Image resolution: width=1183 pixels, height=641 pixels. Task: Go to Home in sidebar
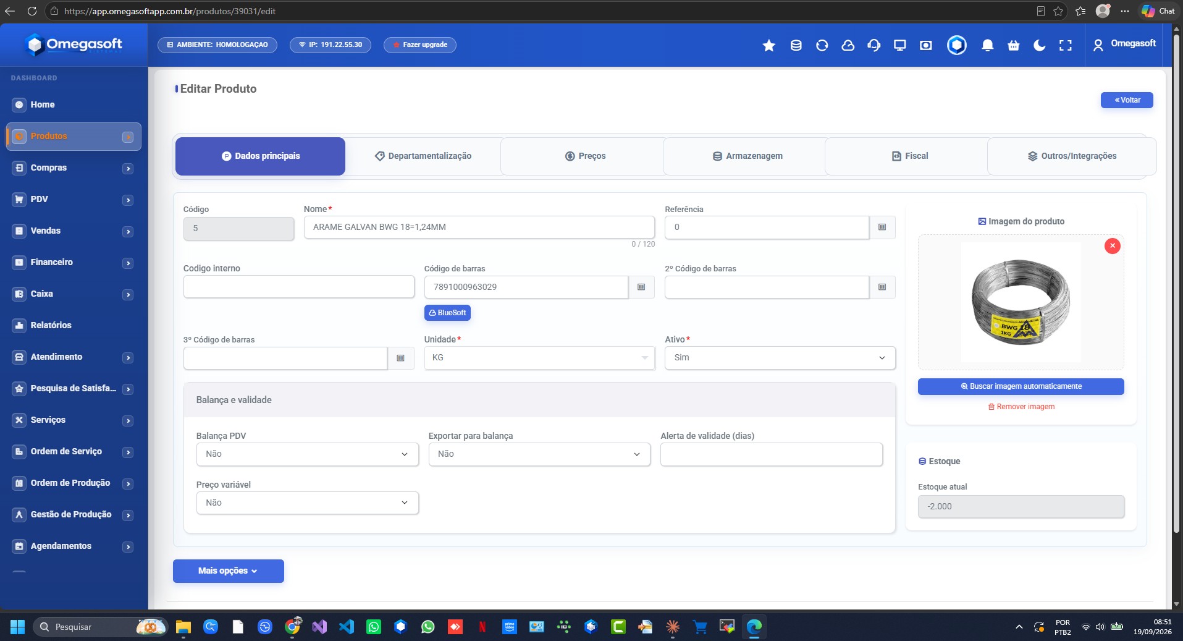pyautogui.click(x=43, y=104)
